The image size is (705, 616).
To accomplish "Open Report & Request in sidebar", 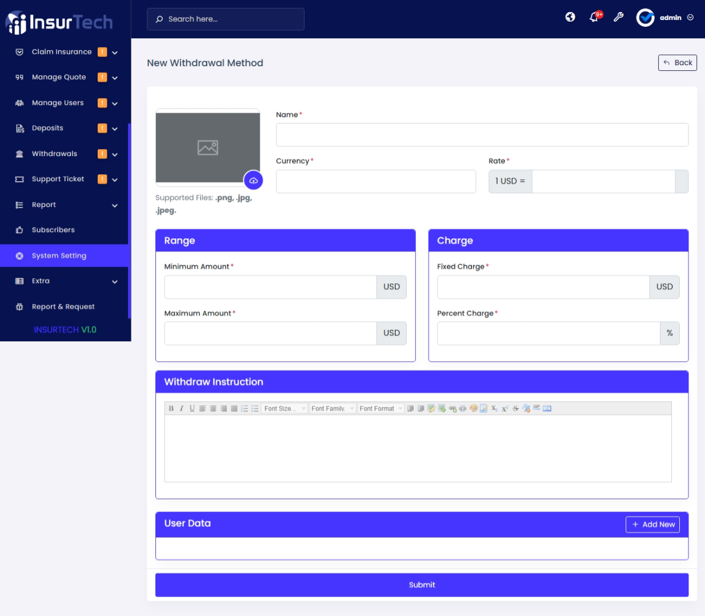I will 64,306.
